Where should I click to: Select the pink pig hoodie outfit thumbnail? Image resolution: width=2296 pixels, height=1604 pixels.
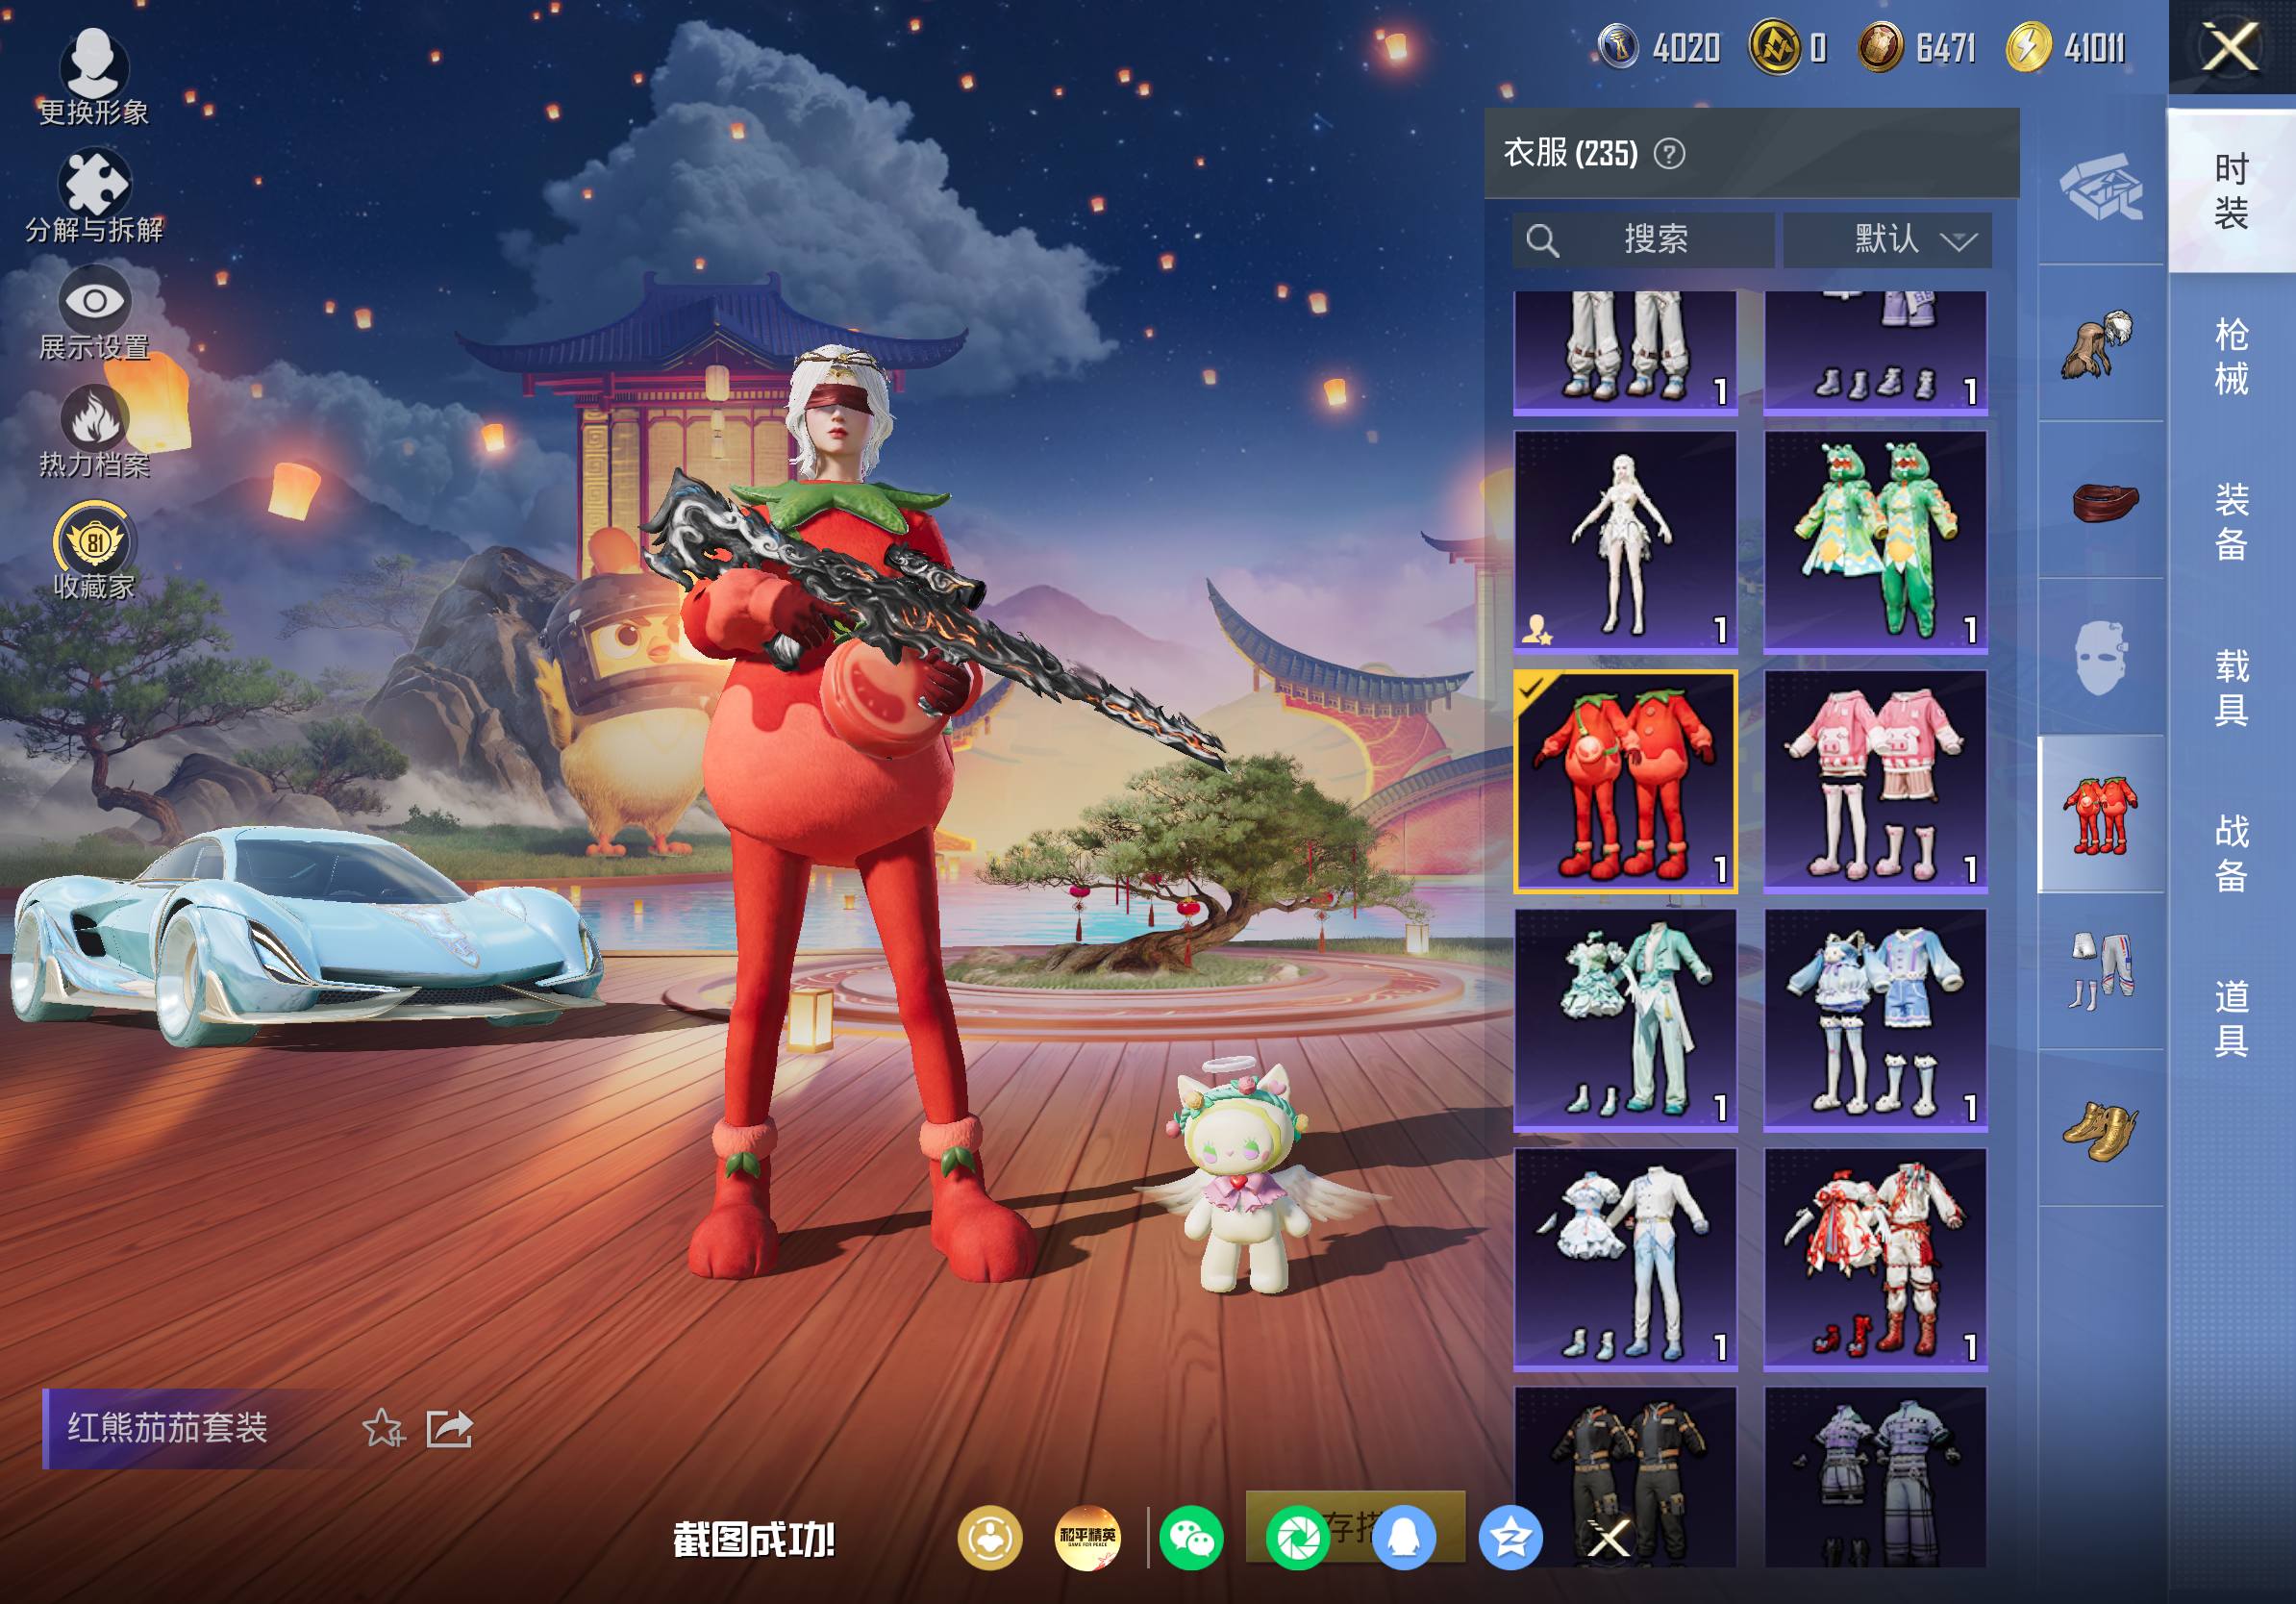[x=1875, y=781]
